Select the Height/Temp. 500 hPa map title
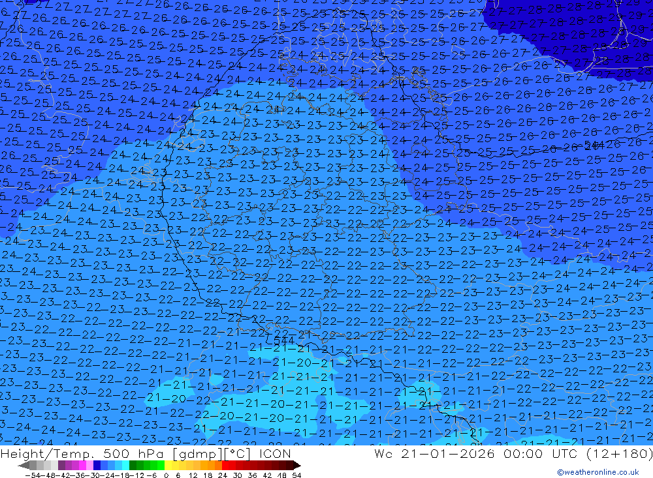Screen dimensions: 653x478 pos(84,453)
